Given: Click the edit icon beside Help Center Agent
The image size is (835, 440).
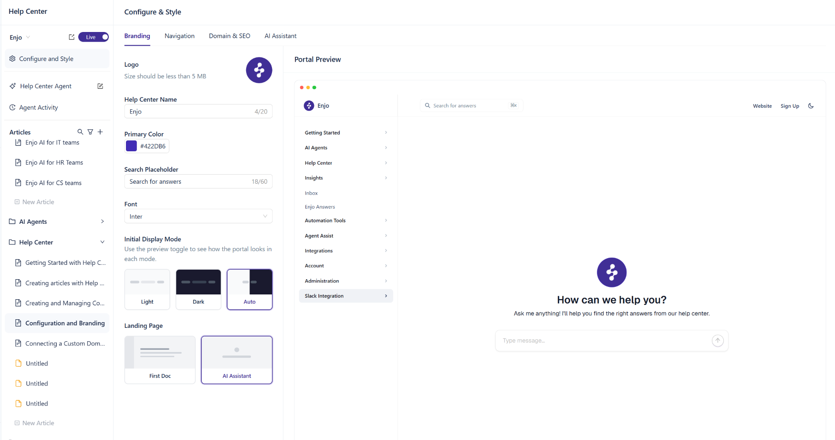Looking at the screenshot, I should (x=100, y=86).
